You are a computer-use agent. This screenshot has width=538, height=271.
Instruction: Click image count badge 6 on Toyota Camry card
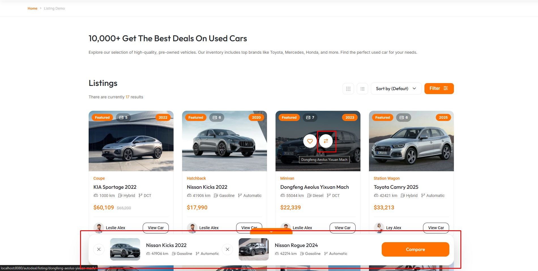pyautogui.click(x=403, y=118)
